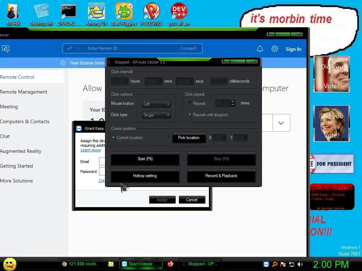Open the MARK desktop icon
Image resolution: width=362 pixels, height=271 pixels.
point(13,14)
